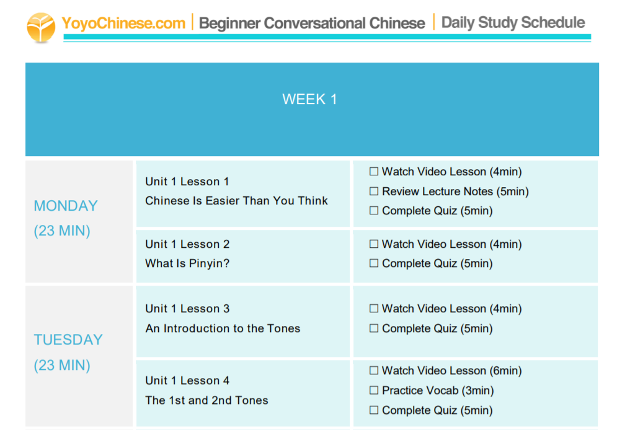The image size is (617, 430).
Task: Click lesson title Chinese Is Easier Than You Think
Action: coord(236,201)
